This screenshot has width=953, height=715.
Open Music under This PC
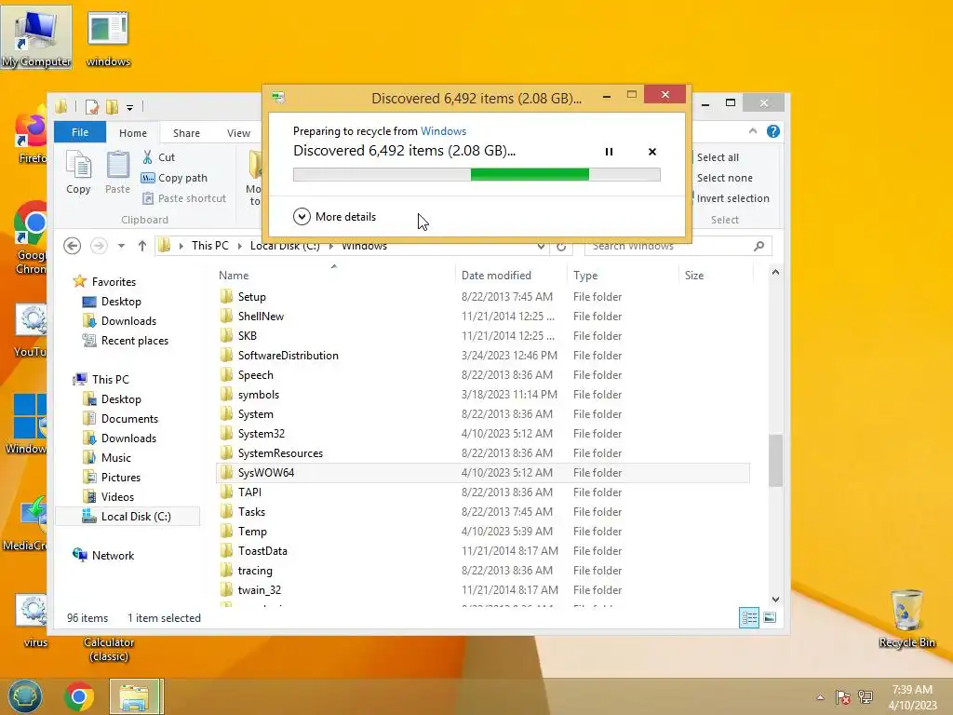coord(107,458)
